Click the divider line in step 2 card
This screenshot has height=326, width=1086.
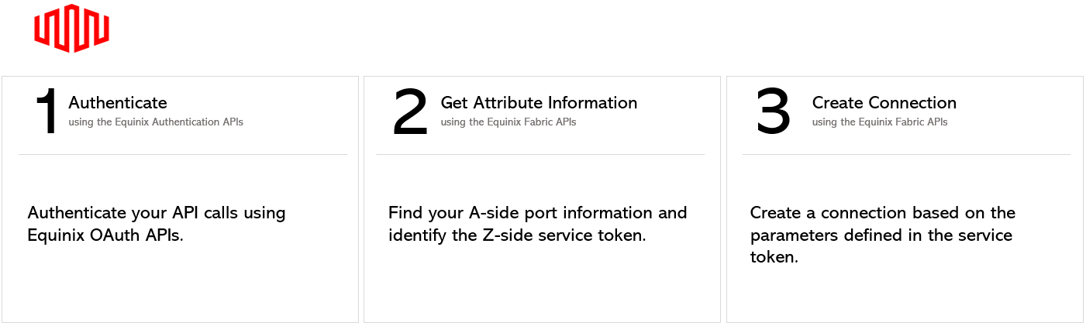click(540, 154)
